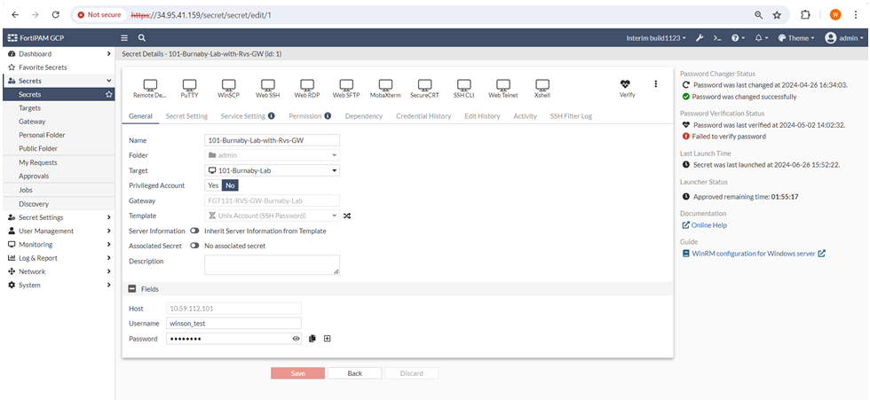Screen dimensions: 870x400
Task: Open the Activity tab
Action: pos(525,116)
